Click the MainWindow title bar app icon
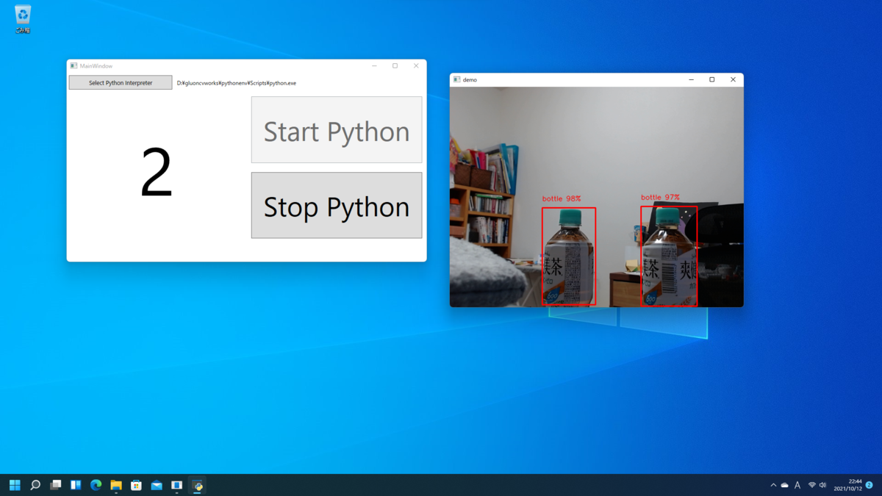Screen dimensions: 882x496 [x=73, y=66]
